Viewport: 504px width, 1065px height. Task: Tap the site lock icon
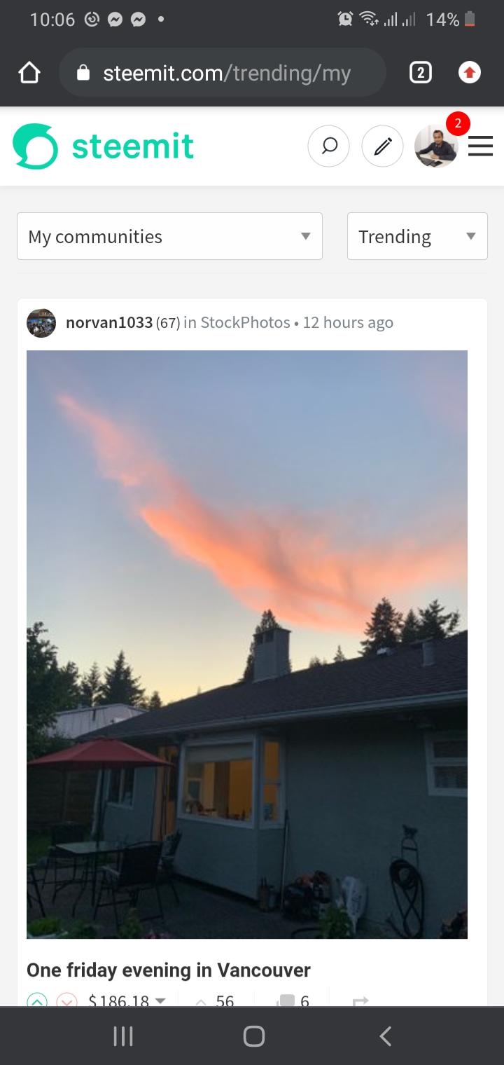(83, 73)
